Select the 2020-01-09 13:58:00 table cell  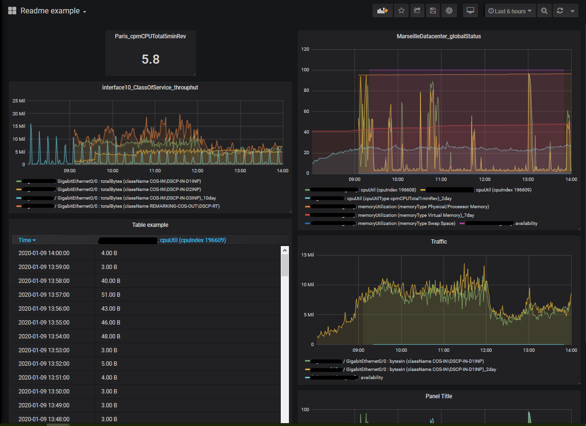coord(44,281)
